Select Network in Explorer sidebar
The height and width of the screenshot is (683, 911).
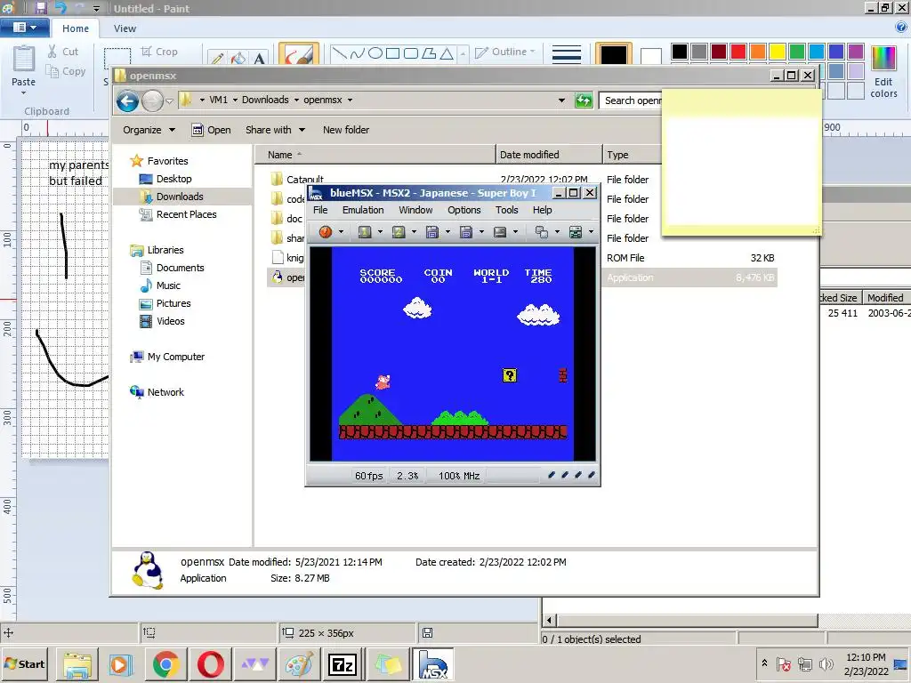coord(165,392)
